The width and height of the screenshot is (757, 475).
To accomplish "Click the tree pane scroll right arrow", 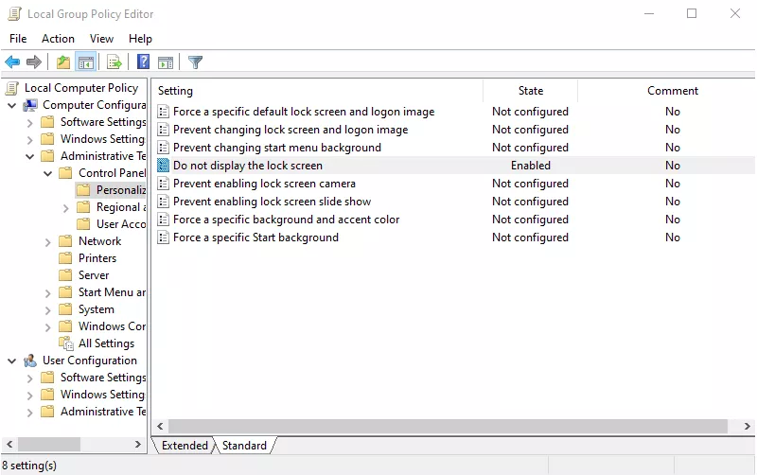I will [138, 444].
